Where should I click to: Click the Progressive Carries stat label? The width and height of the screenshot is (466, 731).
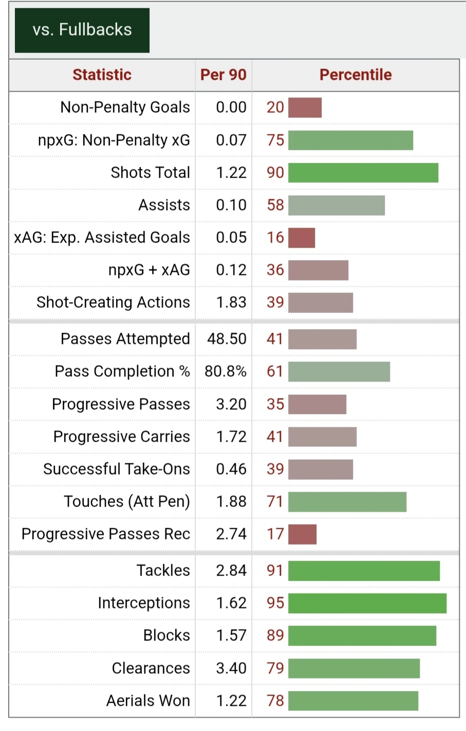[x=121, y=437]
